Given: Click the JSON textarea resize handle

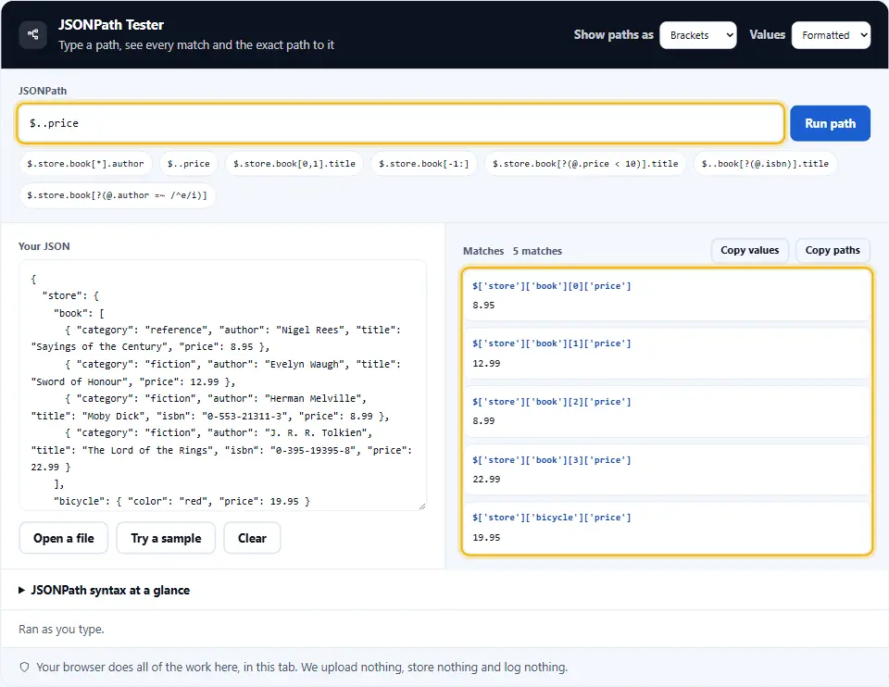Looking at the screenshot, I should pyautogui.click(x=422, y=506).
